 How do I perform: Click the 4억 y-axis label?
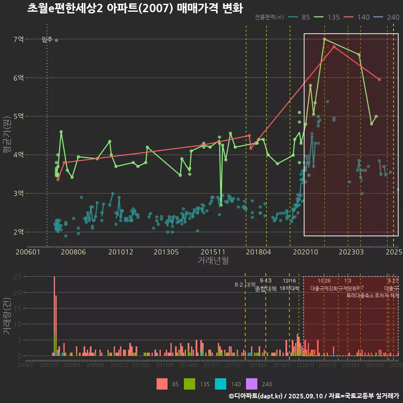click(18, 155)
